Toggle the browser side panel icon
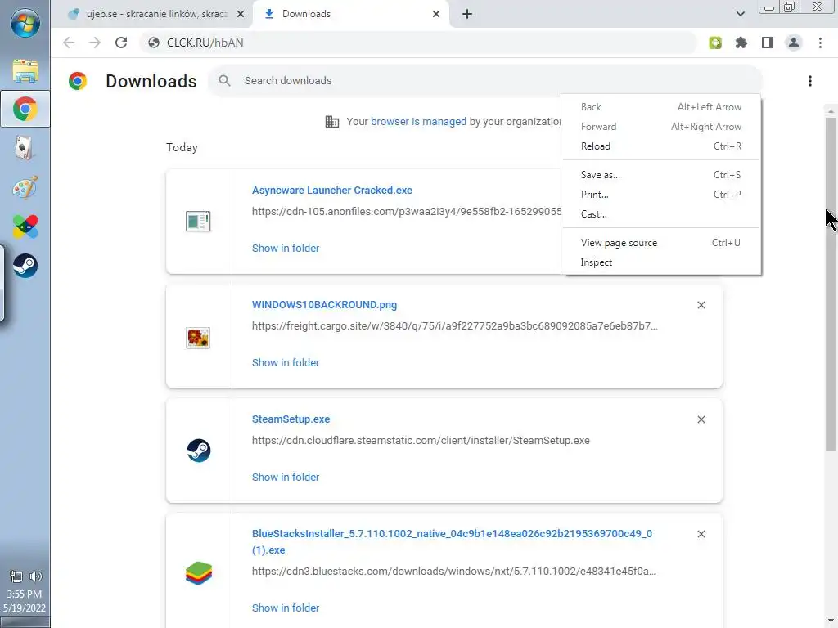Screen dimensions: 838x628 [x=768, y=43]
